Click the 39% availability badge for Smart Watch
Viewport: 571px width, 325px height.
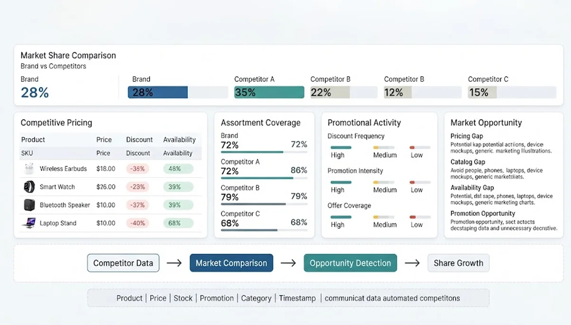178,187
